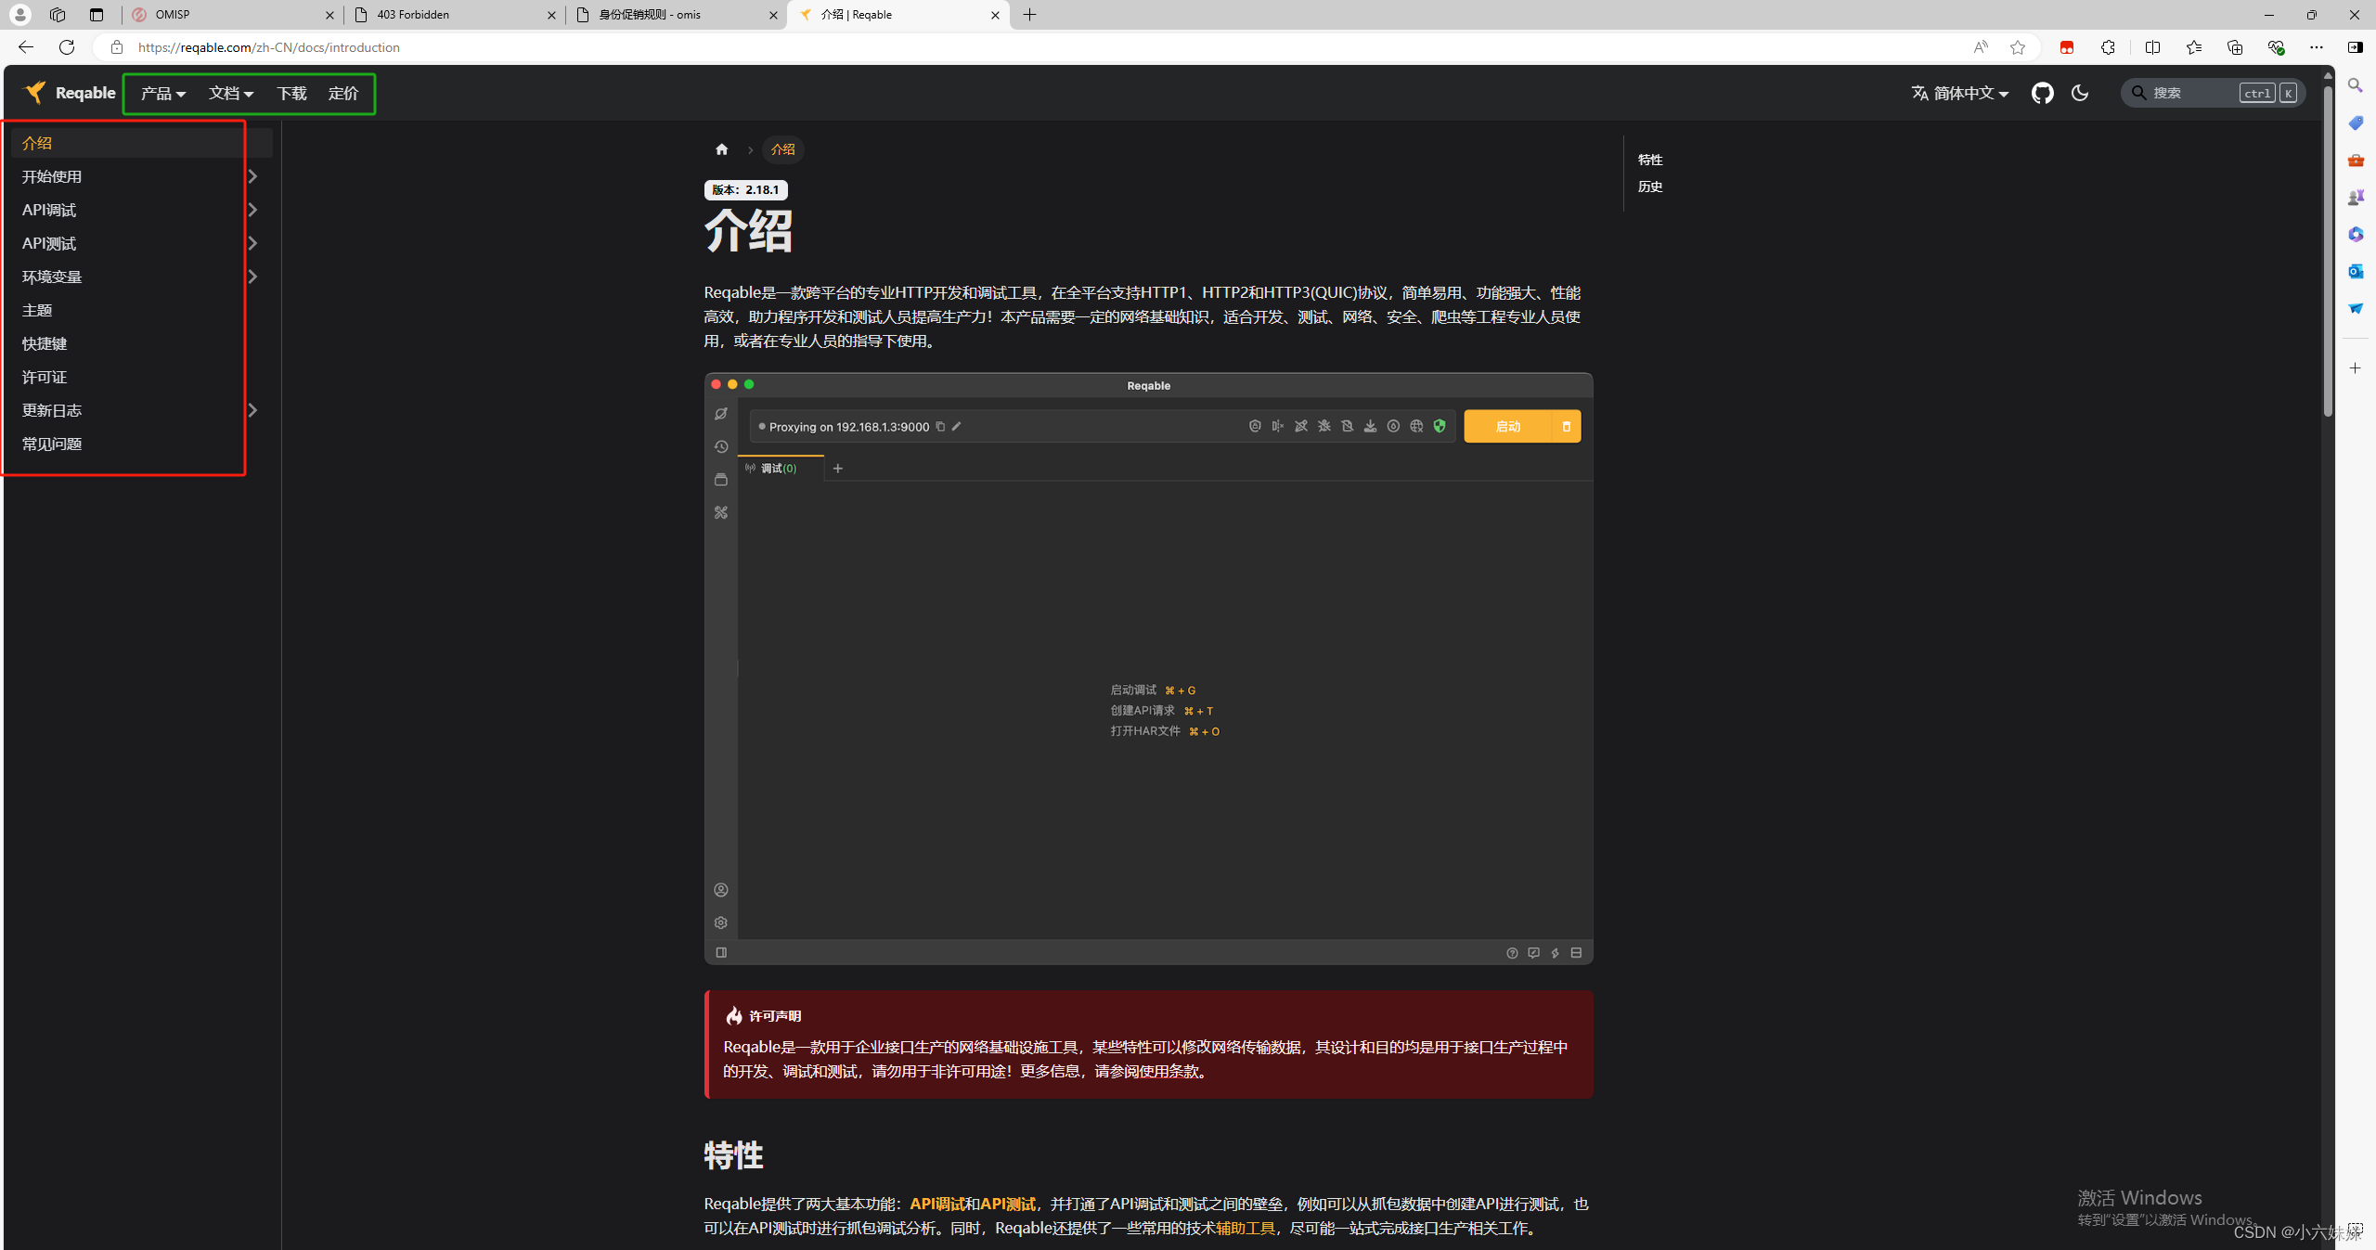Screen dimensions: 2376x1250
Task: Toggle dark mode with the moon icon
Action: click(2080, 93)
